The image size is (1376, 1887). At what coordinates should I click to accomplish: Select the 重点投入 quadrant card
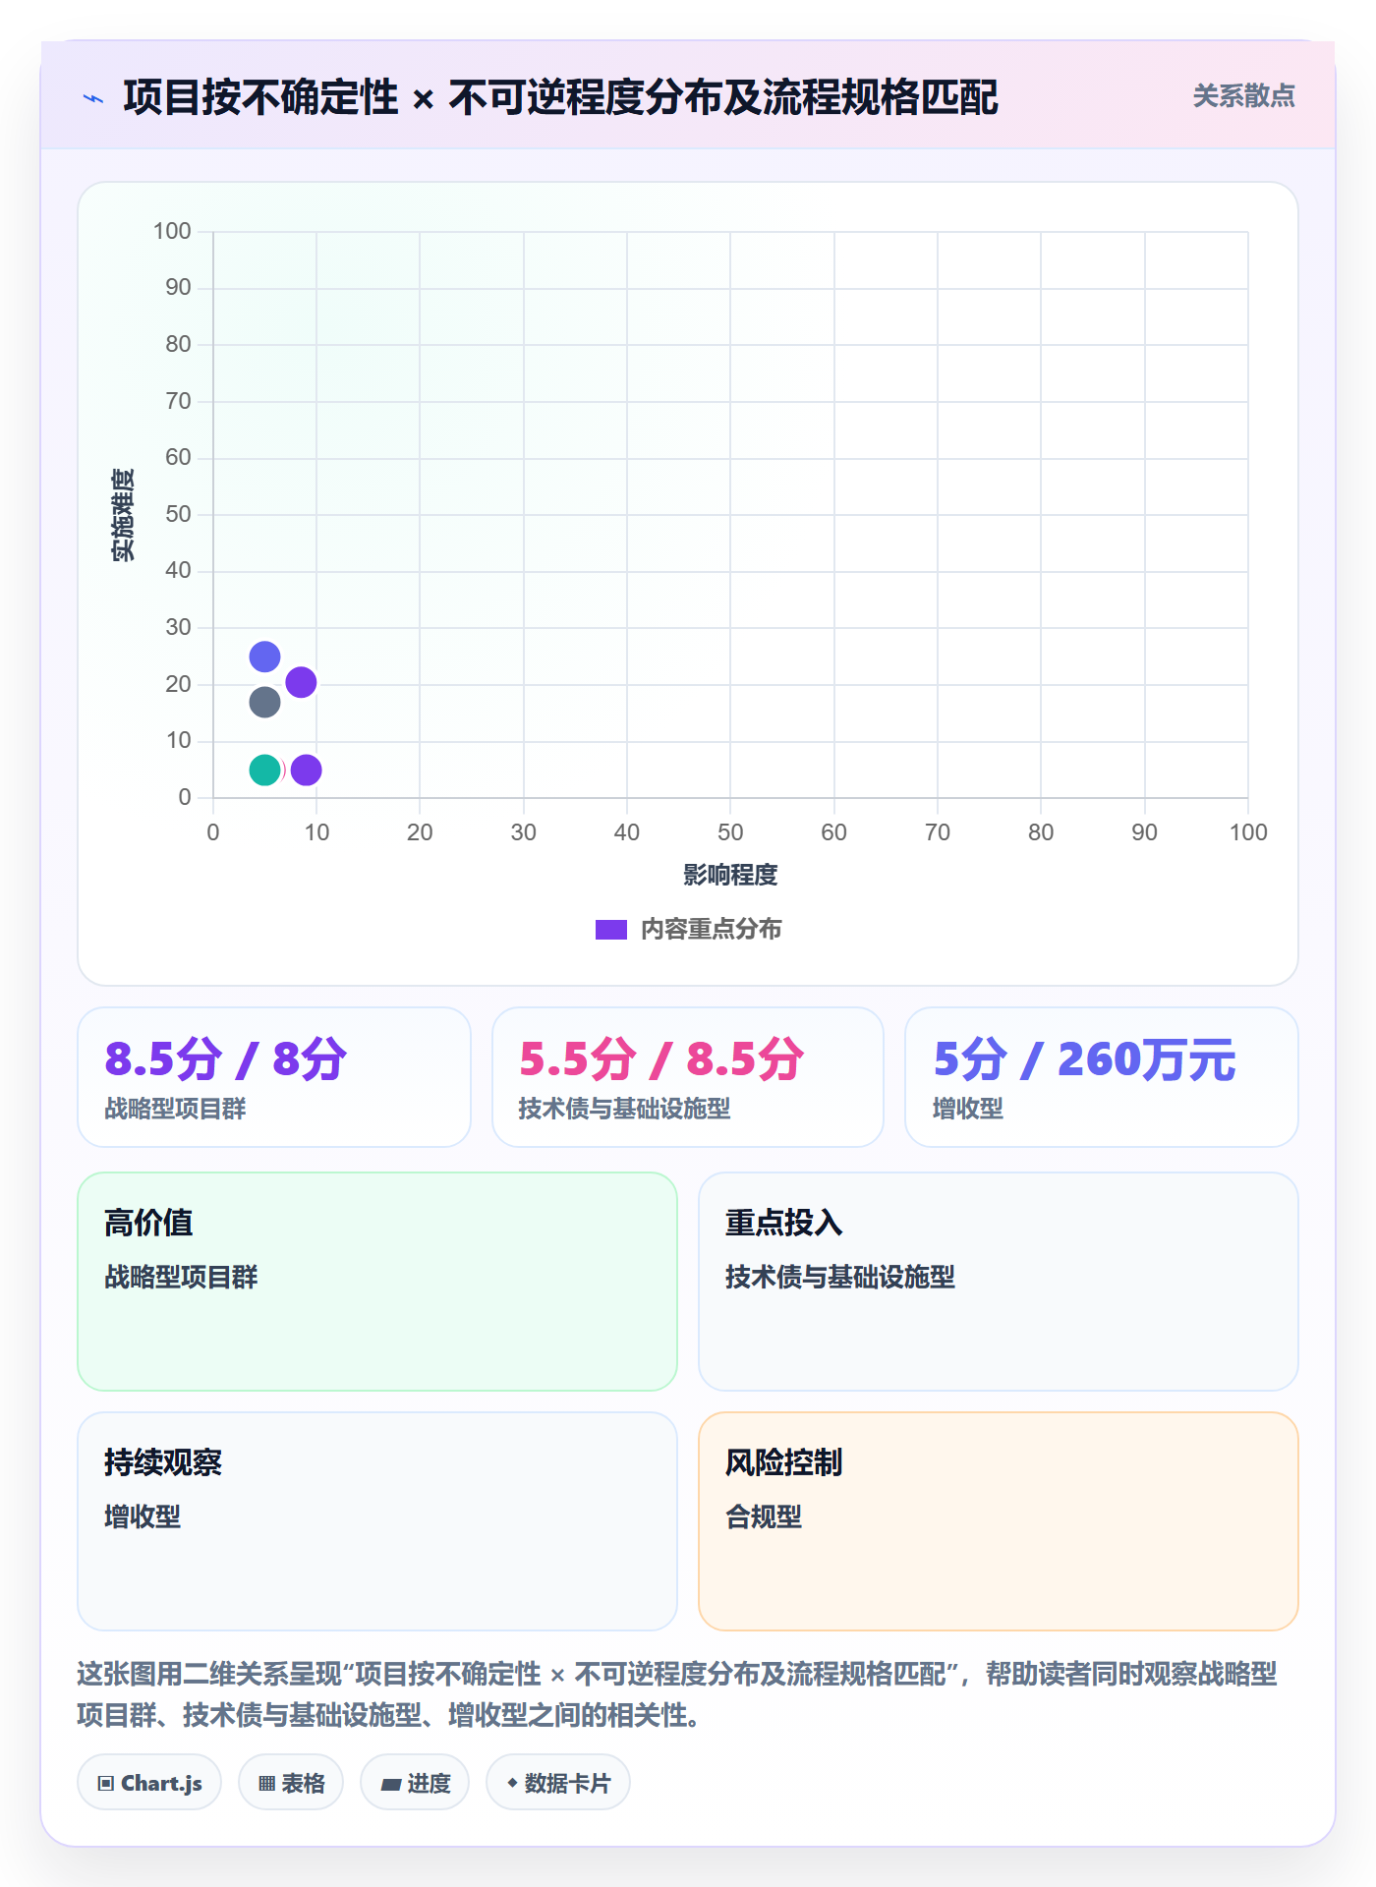pyautogui.click(x=999, y=1282)
